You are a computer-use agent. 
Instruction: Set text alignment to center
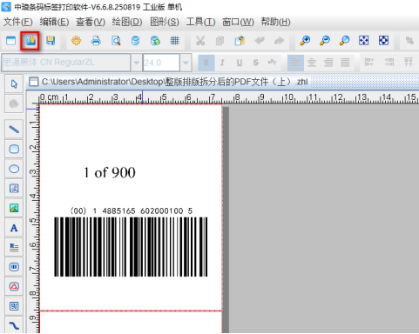pyautogui.click(x=312, y=63)
